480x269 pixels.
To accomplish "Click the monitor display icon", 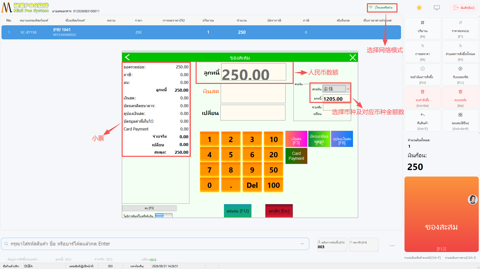I will (437, 8).
